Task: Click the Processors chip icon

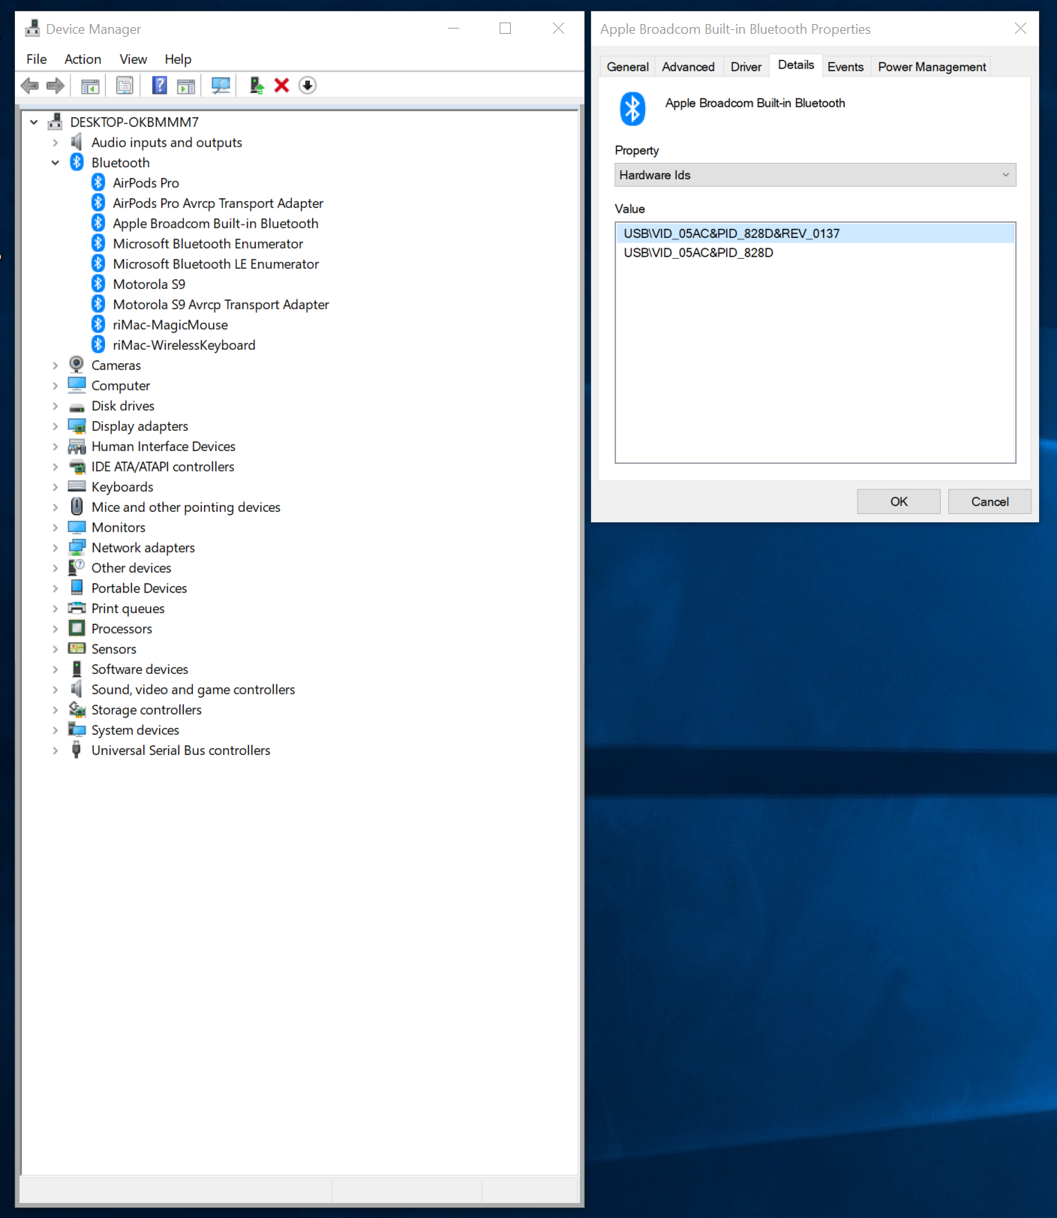Action: 77,628
